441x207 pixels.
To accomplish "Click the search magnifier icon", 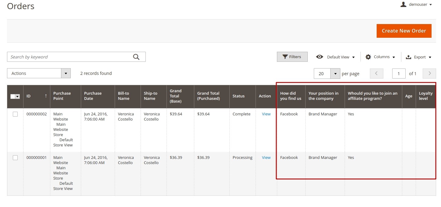I will [136, 57].
